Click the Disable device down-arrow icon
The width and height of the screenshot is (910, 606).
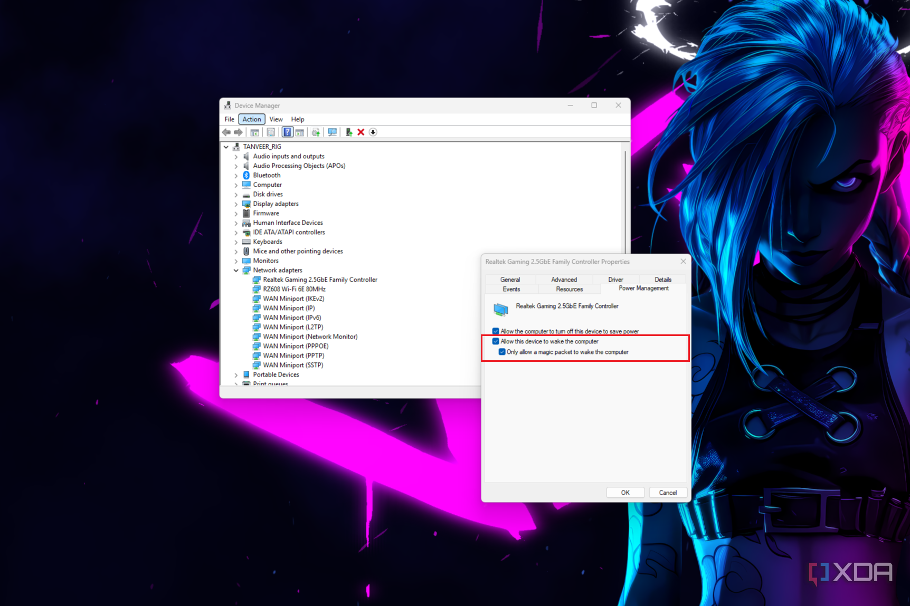coord(373,132)
